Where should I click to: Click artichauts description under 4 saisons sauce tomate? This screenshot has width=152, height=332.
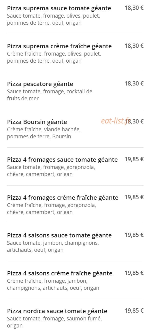pyautogui.click(x=53, y=246)
